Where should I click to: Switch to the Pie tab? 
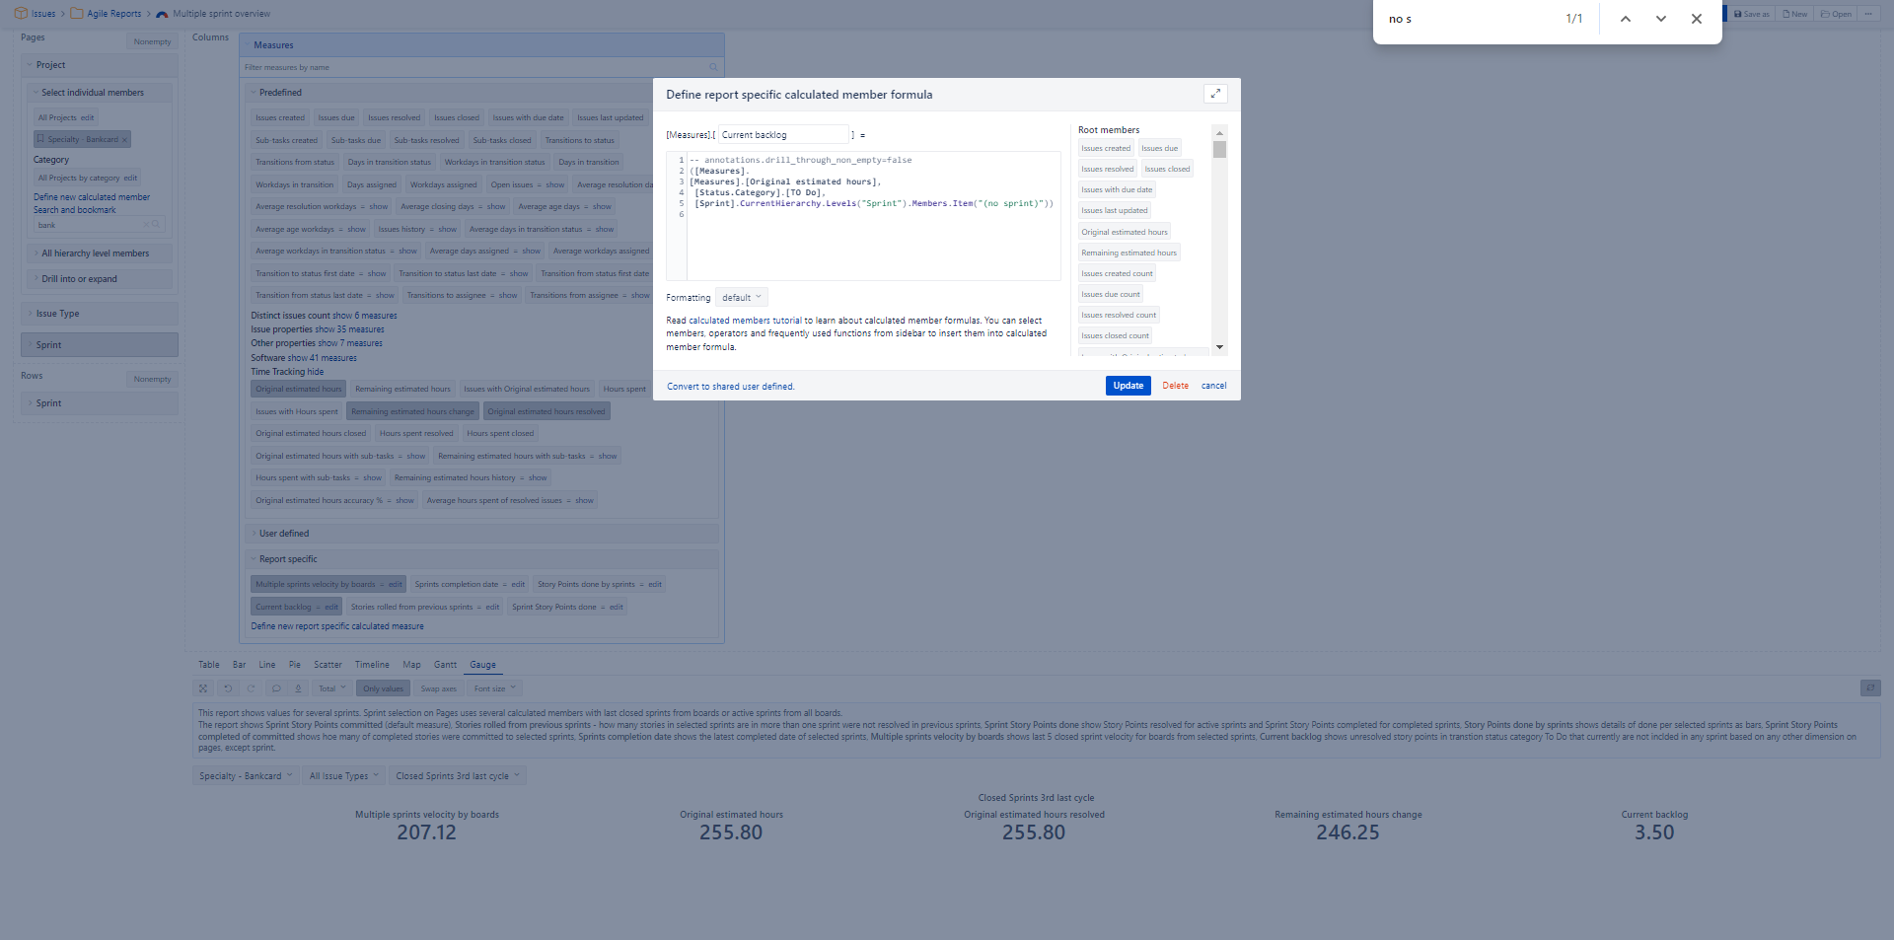[x=294, y=665]
